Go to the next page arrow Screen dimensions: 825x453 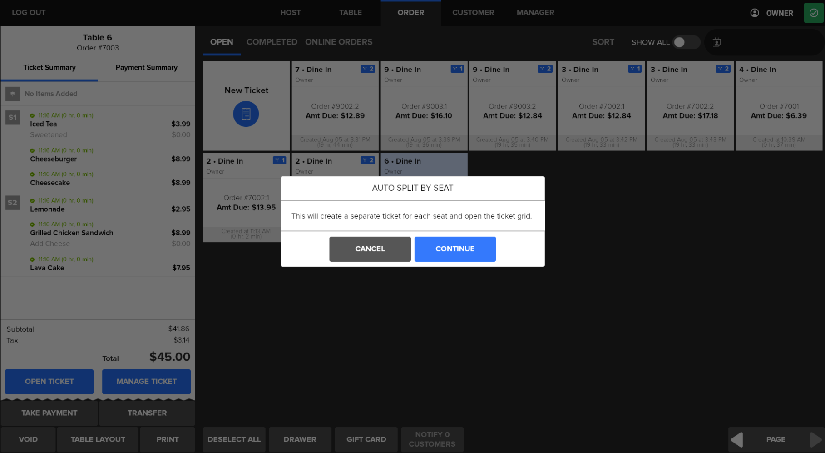[x=816, y=439]
